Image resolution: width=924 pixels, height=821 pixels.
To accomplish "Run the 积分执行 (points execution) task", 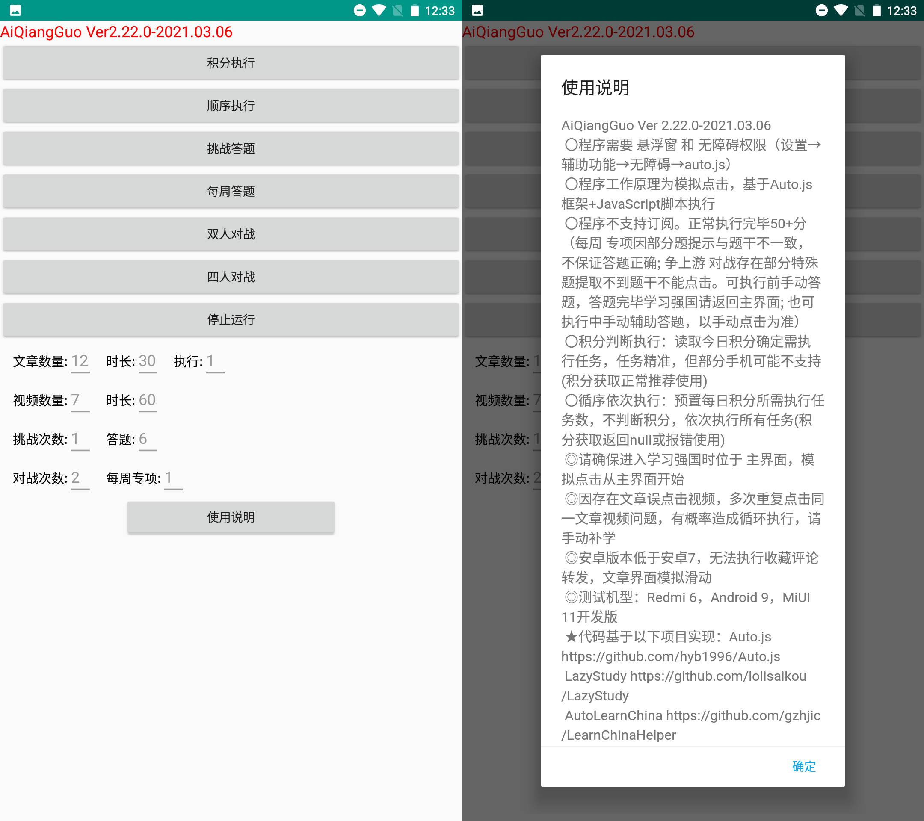I will point(230,63).
